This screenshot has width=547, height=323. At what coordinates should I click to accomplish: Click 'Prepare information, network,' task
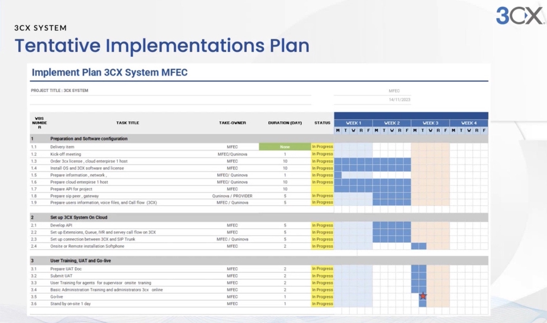pos(79,175)
